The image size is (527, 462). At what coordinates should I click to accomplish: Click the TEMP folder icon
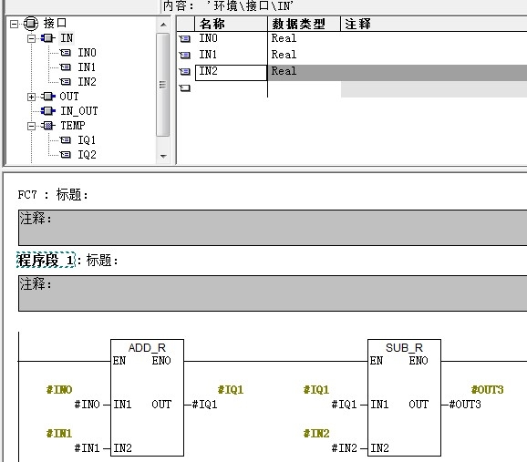click(48, 126)
